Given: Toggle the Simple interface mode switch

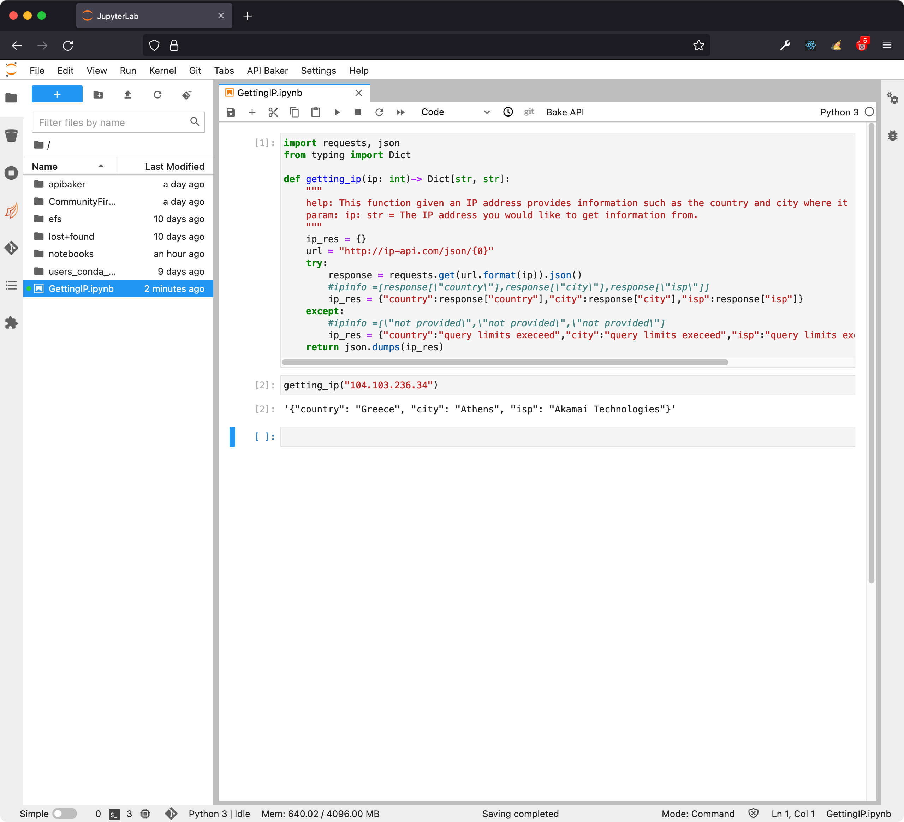Looking at the screenshot, I should [64, 814].
